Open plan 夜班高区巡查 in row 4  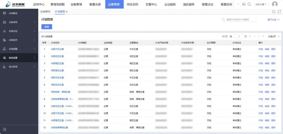coord(57,70)
